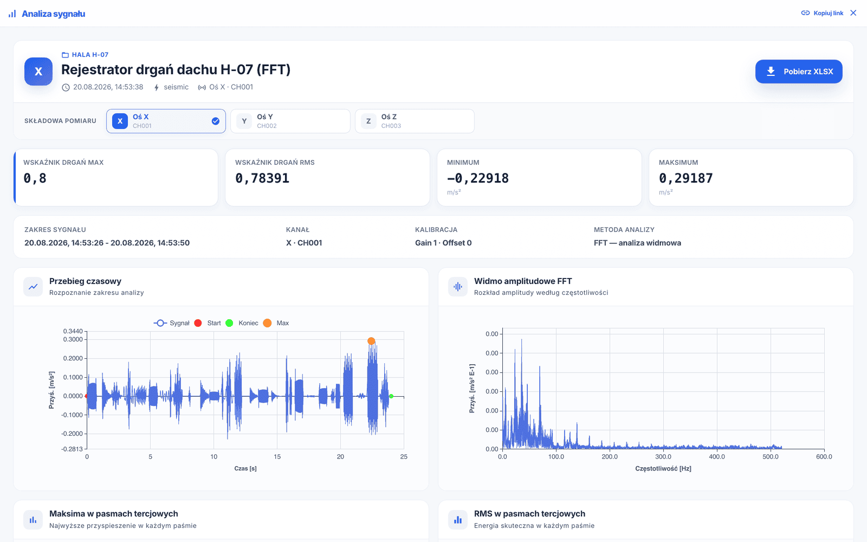Click the red Start marker on time chart
This screenshot has height=542, width=867.
pyautogui.click(x=87, y=396)
